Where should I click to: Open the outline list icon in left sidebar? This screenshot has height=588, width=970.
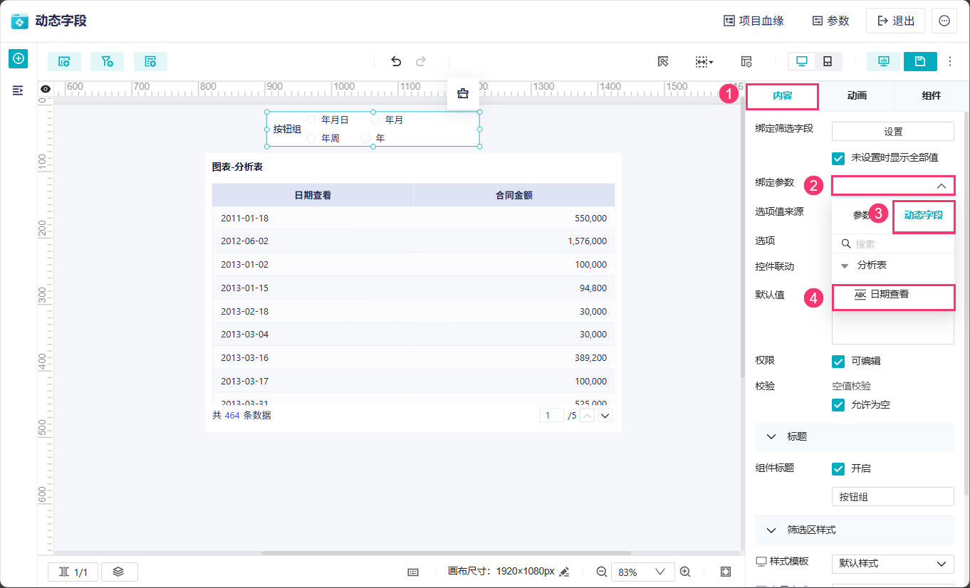point(19,90)
